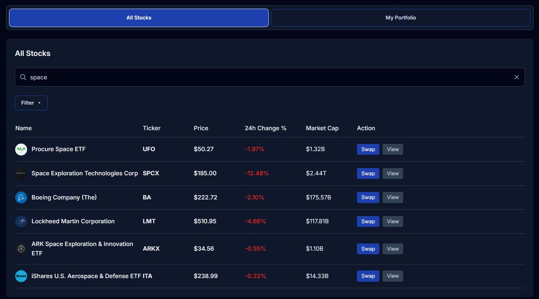This screenshot has height=299, width=539.
Task: Click the Procure Space ETF logo icon
Action: [21, 149]
